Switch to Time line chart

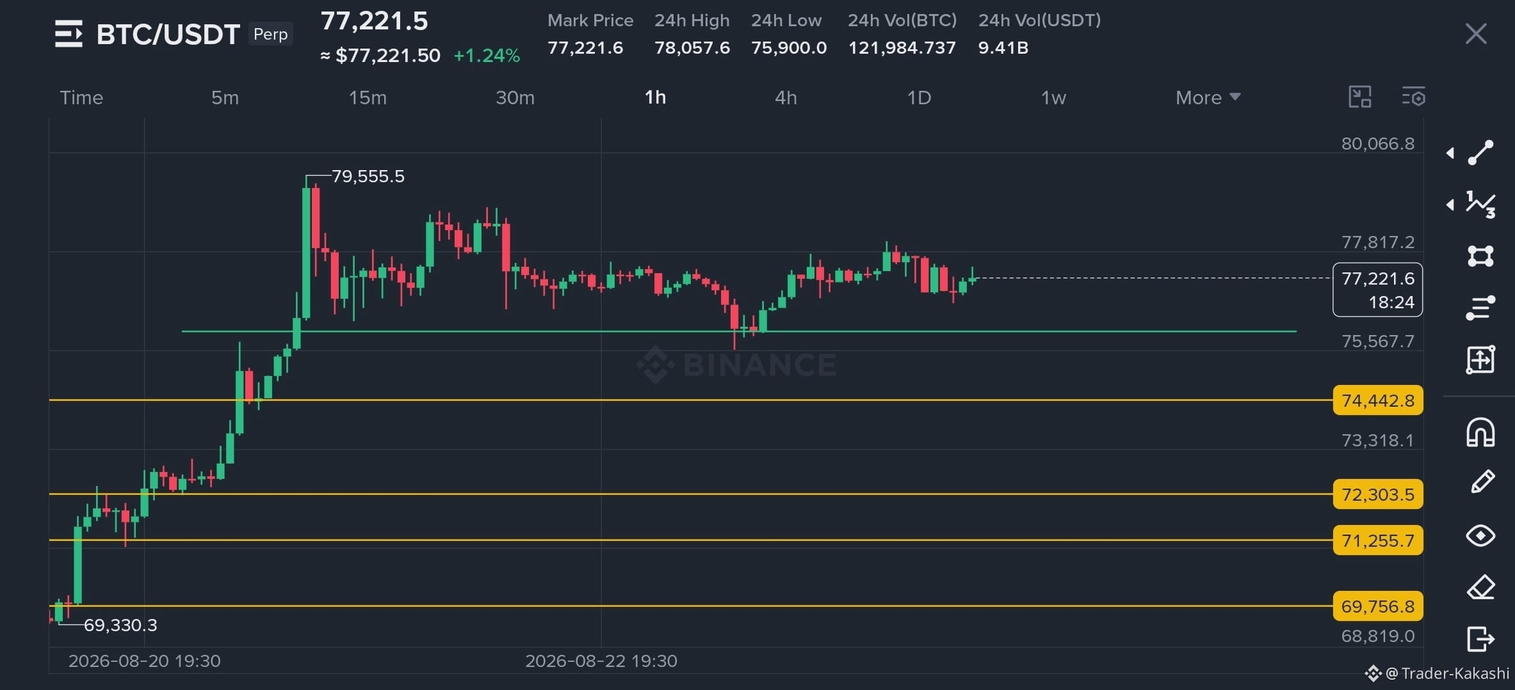[81, 98]
